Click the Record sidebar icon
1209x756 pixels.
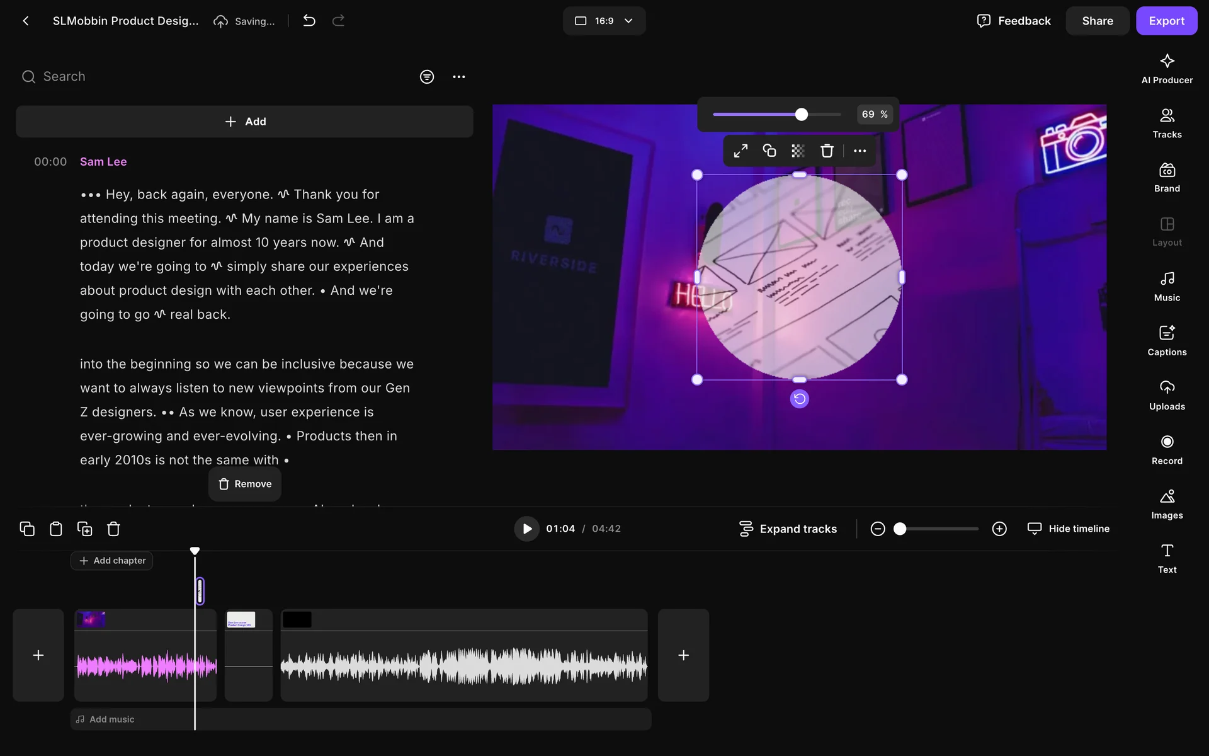click(1166, 449)
